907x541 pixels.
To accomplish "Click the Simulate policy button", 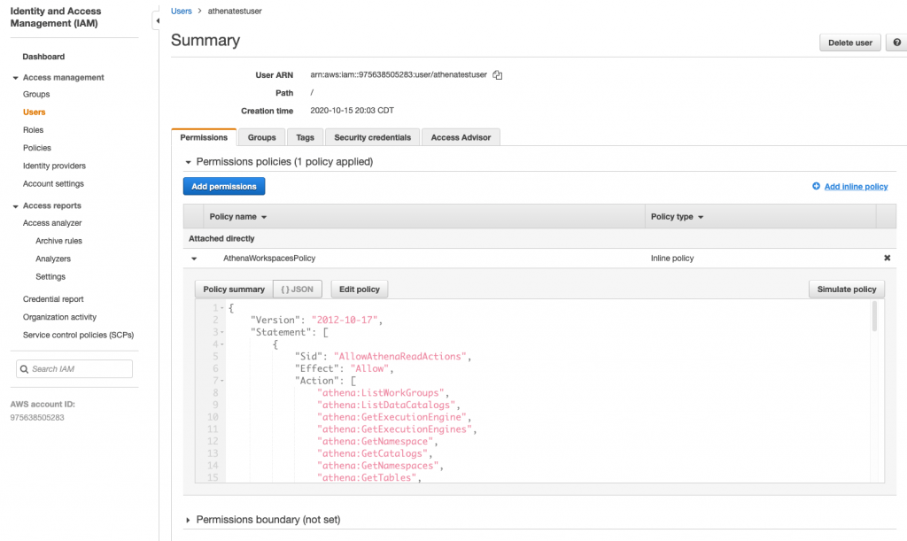I will point(846,289).
